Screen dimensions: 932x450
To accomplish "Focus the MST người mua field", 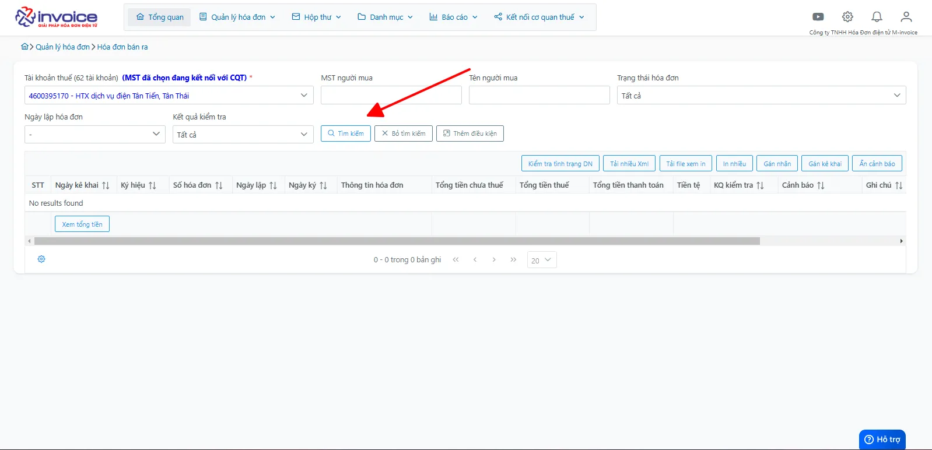I will pyautogui.click(x=391, y=95).
